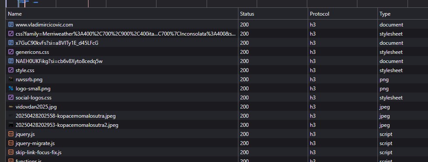
Task: Click the png type cell of logo-small.png
Action: [384, 89]
